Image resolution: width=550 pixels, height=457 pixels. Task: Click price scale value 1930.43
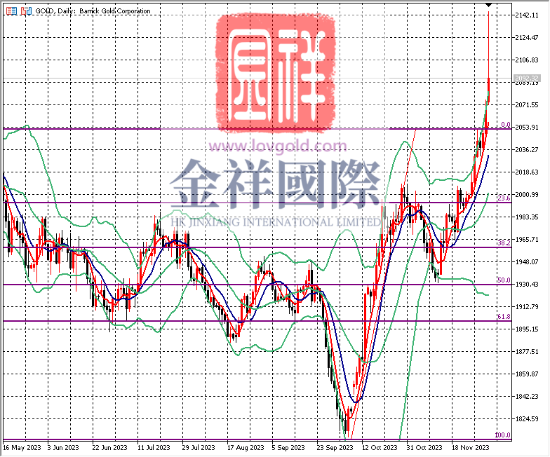[x=526, y=285]
